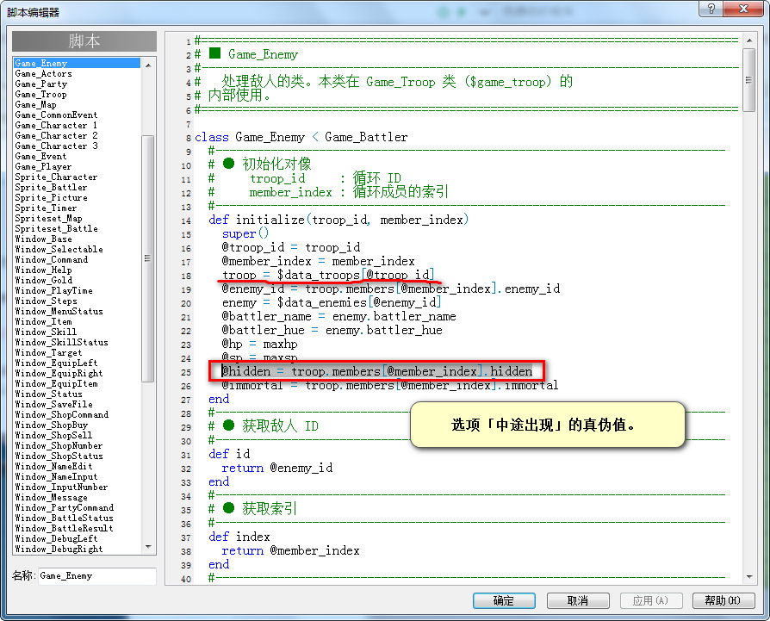Screen dimensions: 770x621
Task: Close the 脚本编辑器 dialog
Action: pyautogui.click(x=743, y=9)
